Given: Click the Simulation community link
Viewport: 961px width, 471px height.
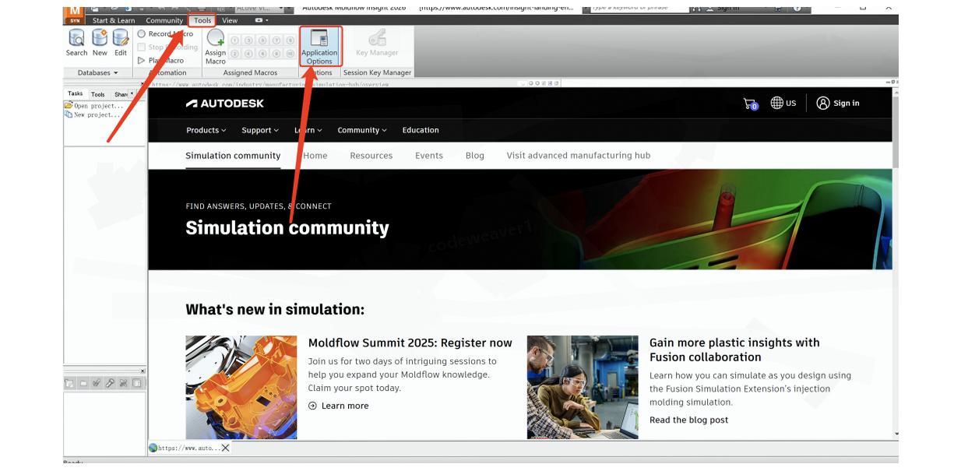Looking at the screenshot, I should point(233,155).
